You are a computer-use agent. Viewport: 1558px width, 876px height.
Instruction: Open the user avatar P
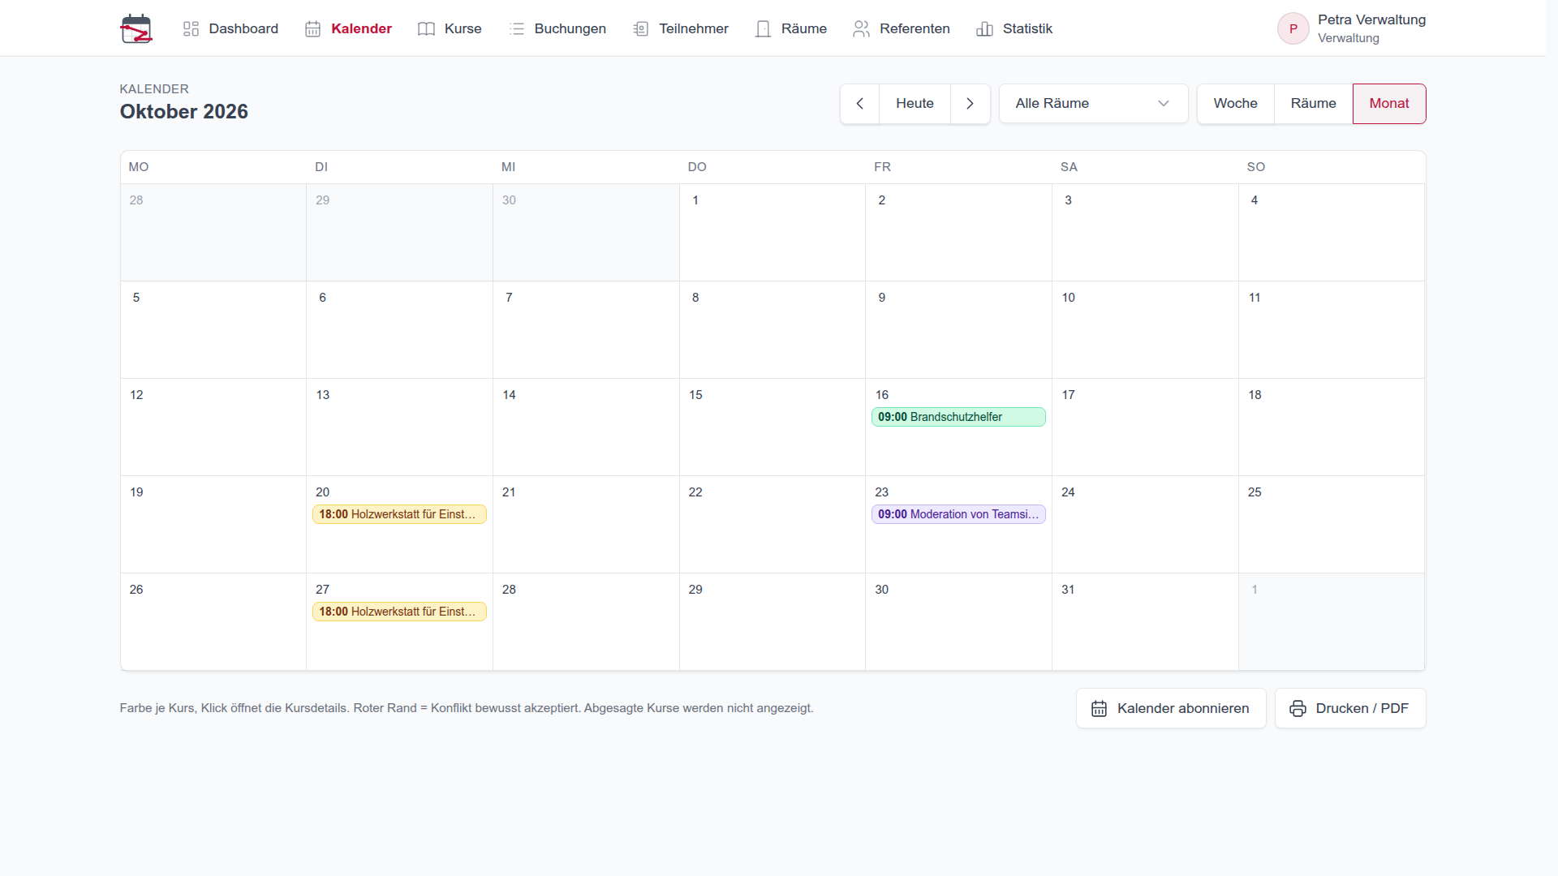1293,28
